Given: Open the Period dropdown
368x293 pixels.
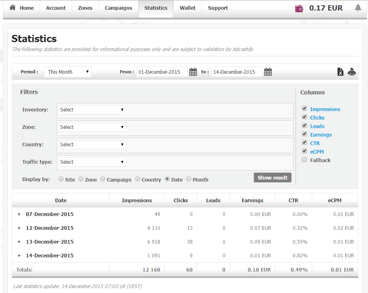Looking at the screenshot, I should [x=68, y=72].
